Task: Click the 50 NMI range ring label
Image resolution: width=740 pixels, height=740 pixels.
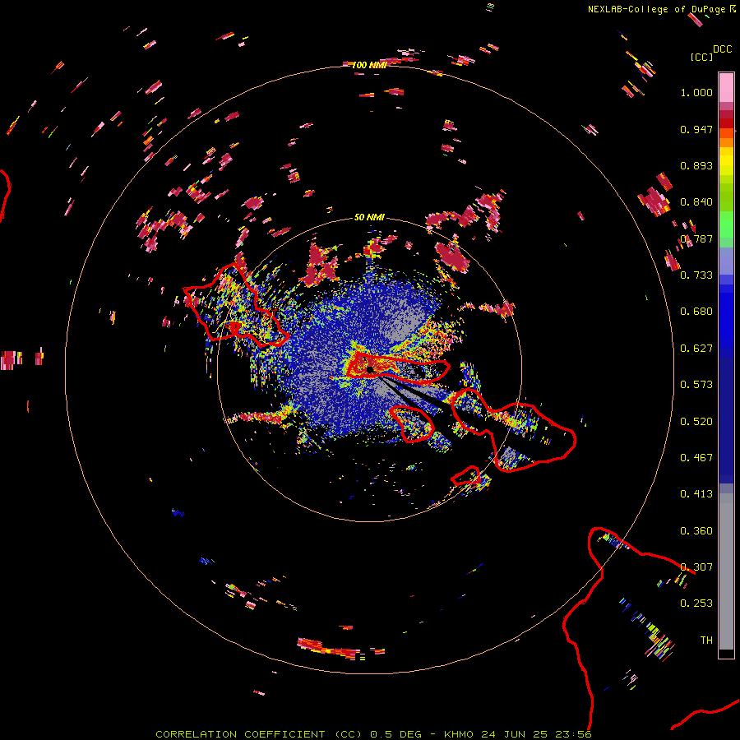Action: pyautogui.click(x=369, y=217)
